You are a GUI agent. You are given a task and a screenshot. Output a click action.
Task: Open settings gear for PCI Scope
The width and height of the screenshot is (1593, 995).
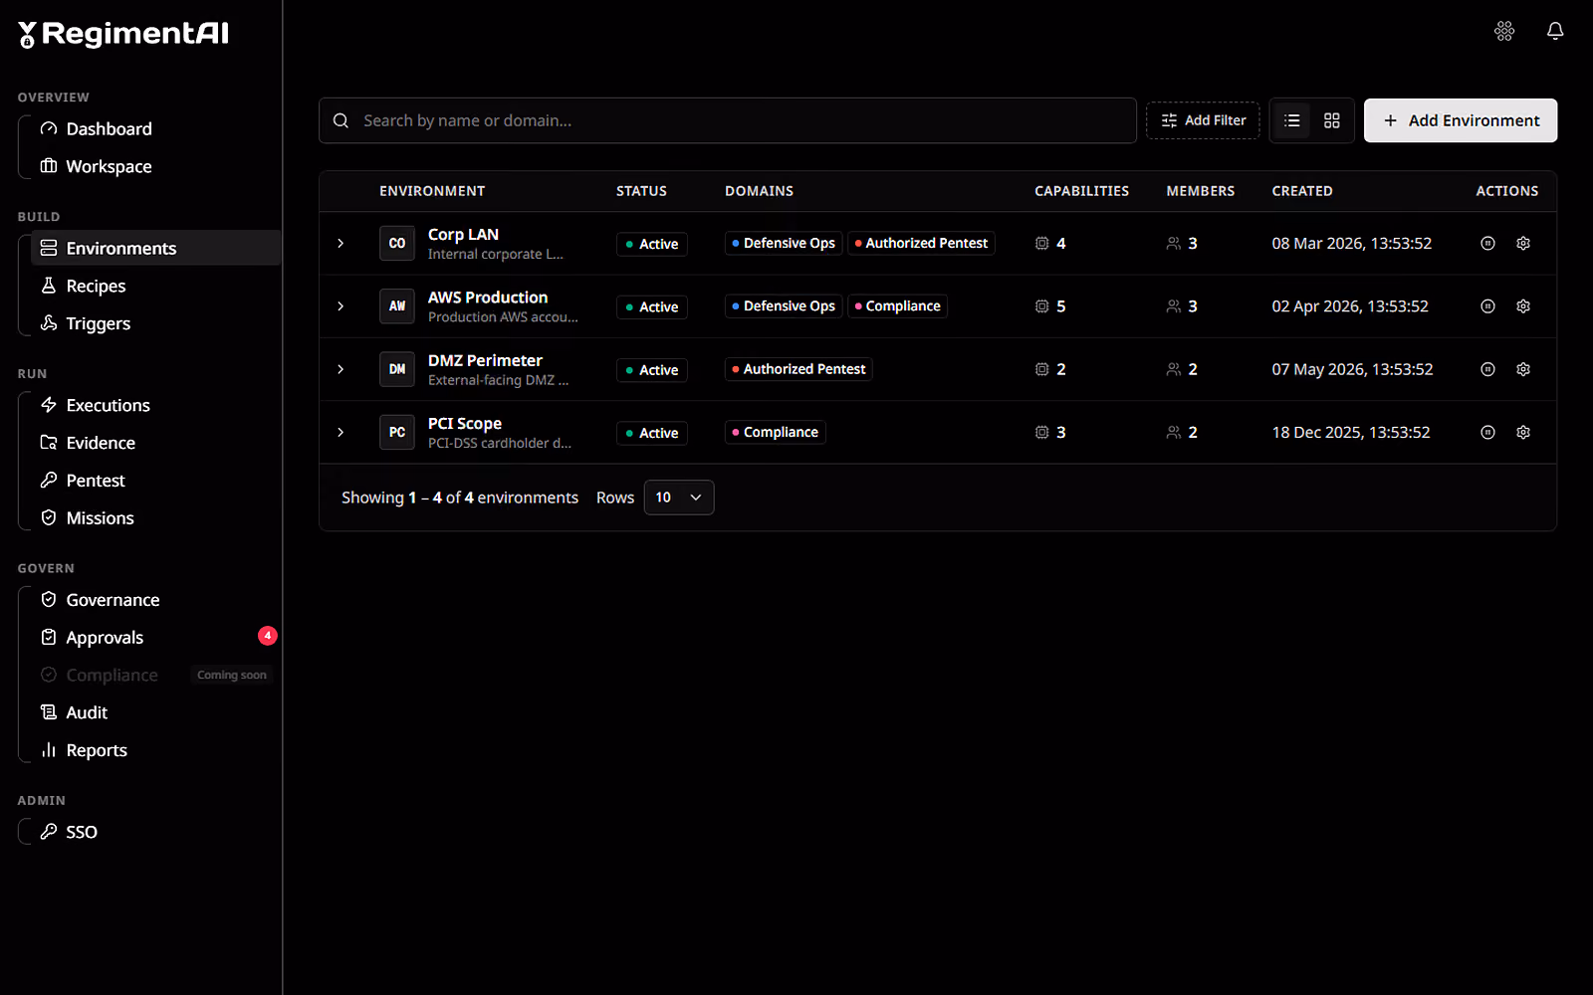[1523, 432]
